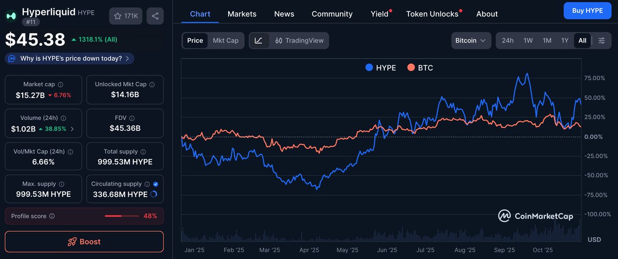Select the 24h time range
Screen dimensions: 618x259
point(508,41)
